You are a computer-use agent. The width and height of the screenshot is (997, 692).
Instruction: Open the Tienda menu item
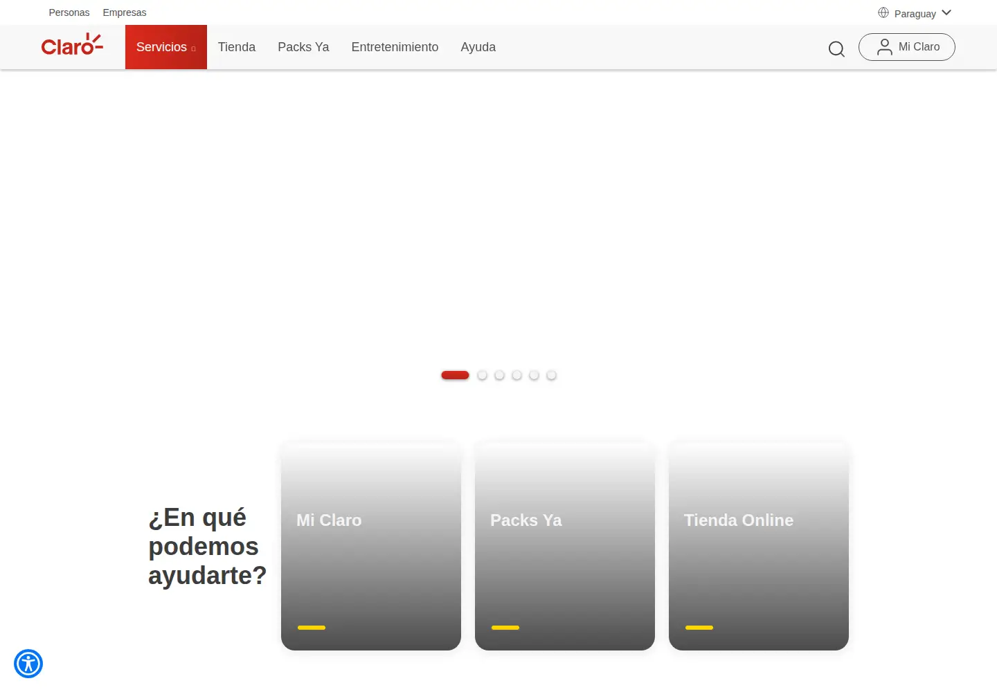(237, 47)
